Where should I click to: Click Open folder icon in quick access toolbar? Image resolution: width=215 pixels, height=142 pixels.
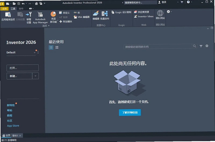pos(14,4)
